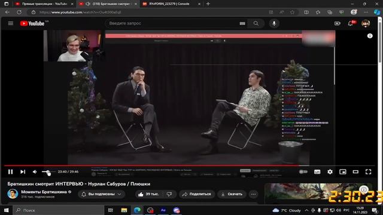
Task: Open the taskbar clock and date
Action: (360, 210)
